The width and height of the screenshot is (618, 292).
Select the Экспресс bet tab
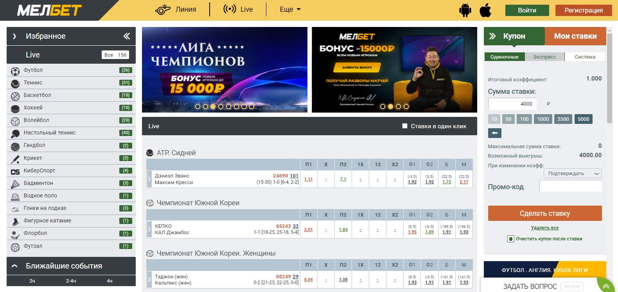544,57
